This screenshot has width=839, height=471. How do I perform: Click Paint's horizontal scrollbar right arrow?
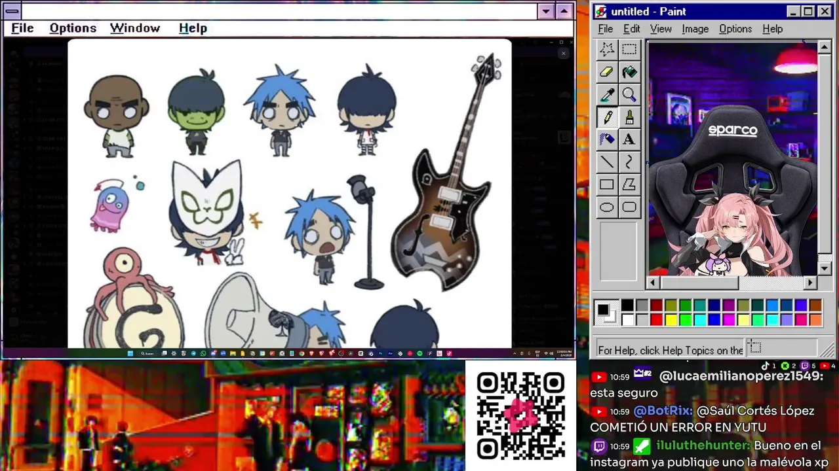[811, 283]
